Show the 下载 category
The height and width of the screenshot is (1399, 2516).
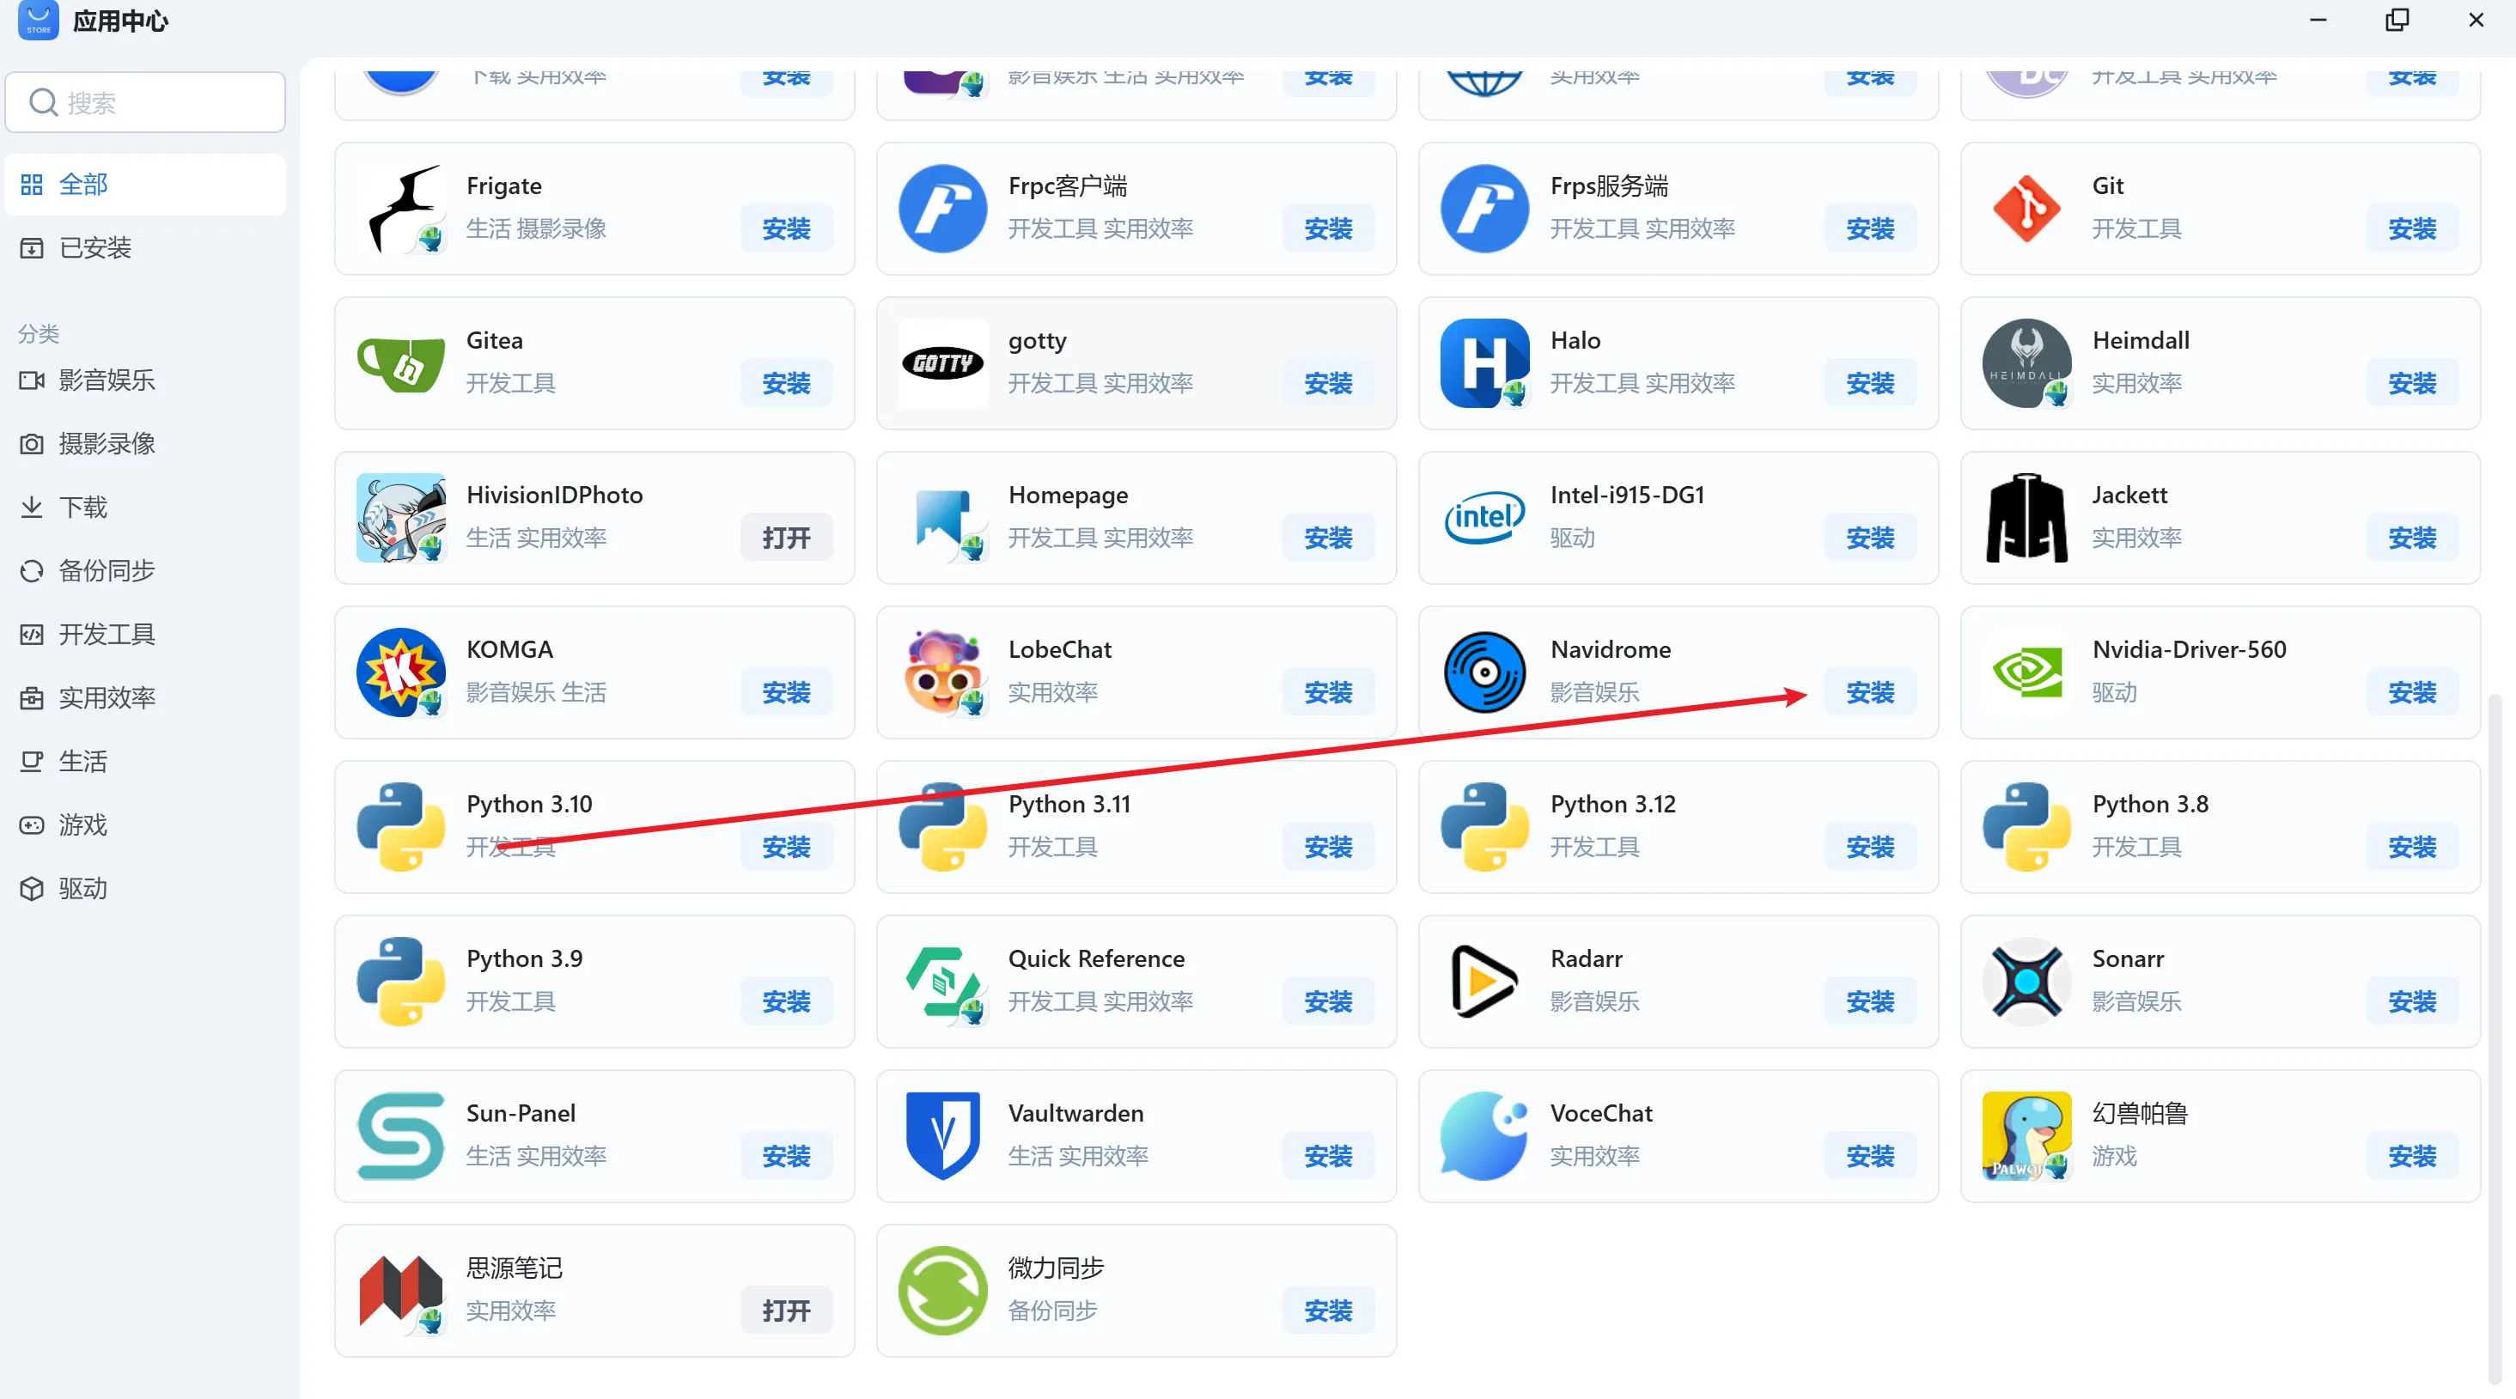(x=144, y=508)
